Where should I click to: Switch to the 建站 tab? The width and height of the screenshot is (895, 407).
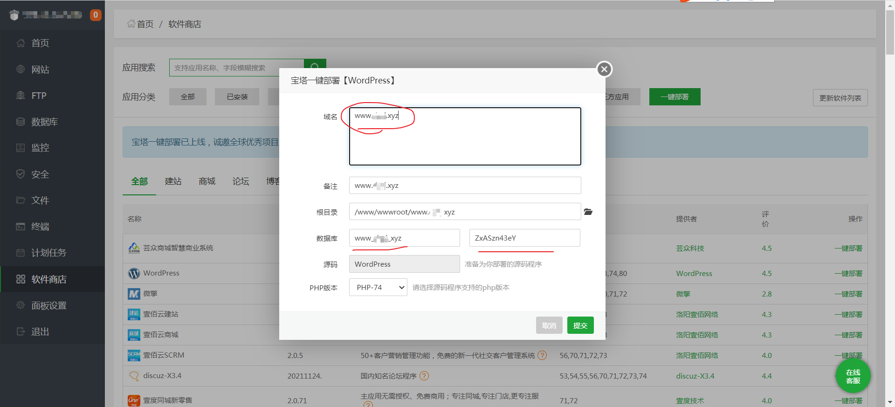click(x=173, y=181)
